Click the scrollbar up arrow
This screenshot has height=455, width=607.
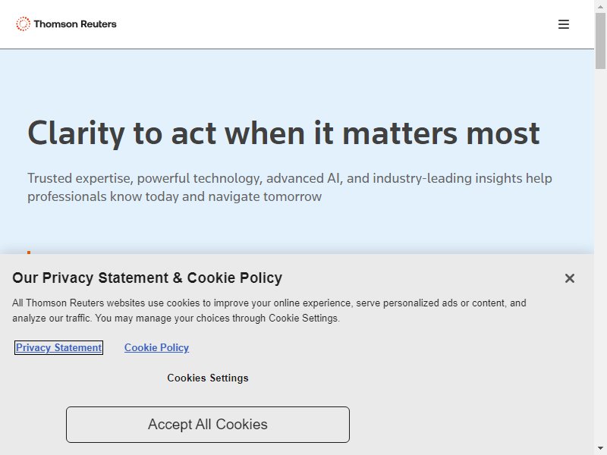tap(600, 6)
